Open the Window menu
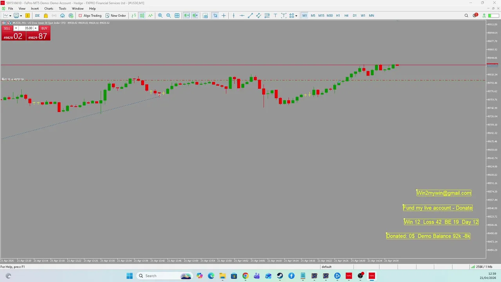The image size is (501, 282). point(77,9)
